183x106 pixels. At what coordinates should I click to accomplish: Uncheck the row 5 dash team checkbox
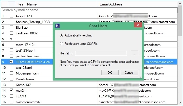click(x=11, y=39)
